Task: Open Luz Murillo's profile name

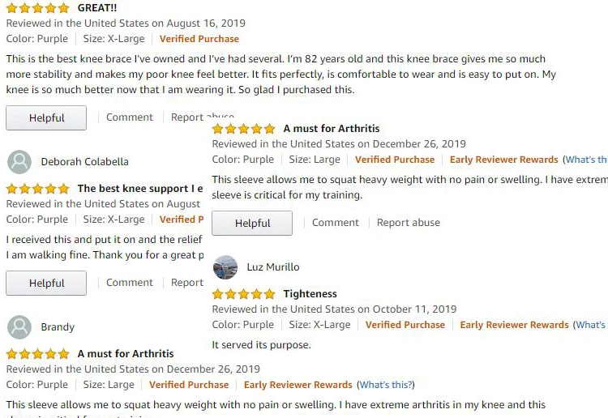Action: pos(273,267)
